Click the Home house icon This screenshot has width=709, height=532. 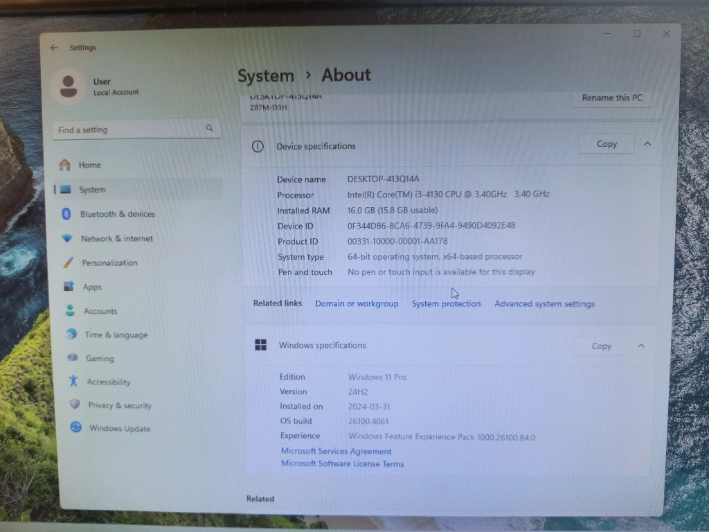coord(65,165)
